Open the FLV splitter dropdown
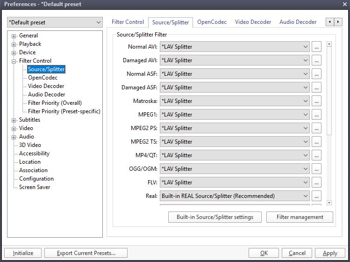Screen dimensions: 350x262 [x=235, y=182]
